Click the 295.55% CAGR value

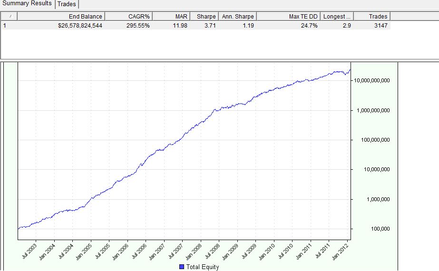139,26
